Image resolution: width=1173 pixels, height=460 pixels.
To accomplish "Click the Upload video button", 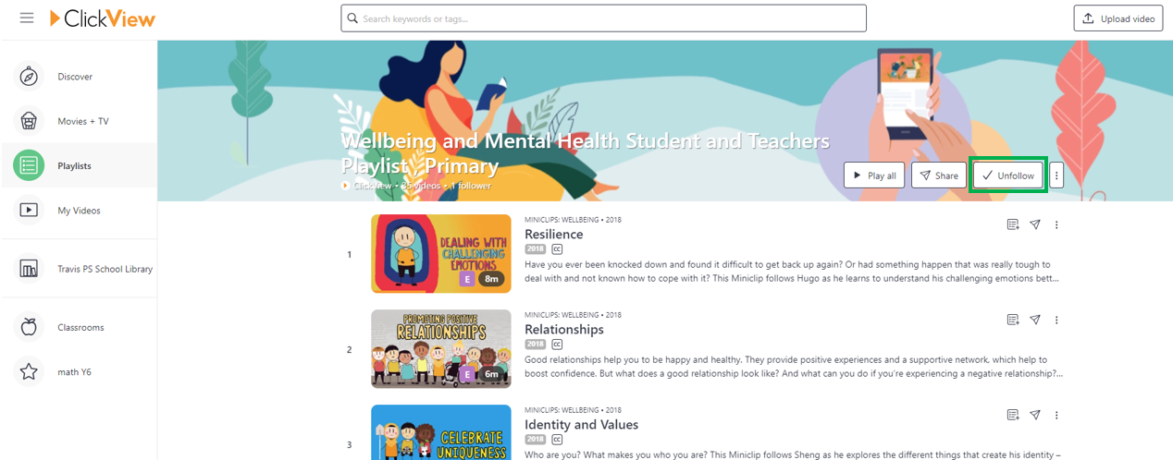I will [x=1118, y=18].
